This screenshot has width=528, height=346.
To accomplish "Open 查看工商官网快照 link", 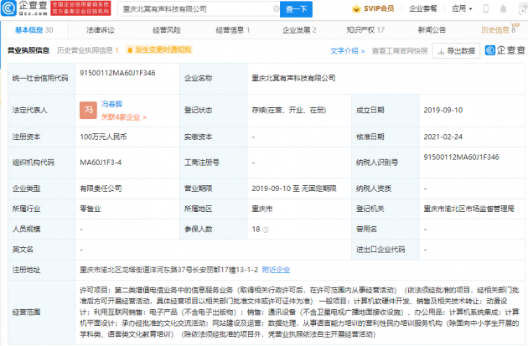I will pyautogui.click(x=400, y=51).
